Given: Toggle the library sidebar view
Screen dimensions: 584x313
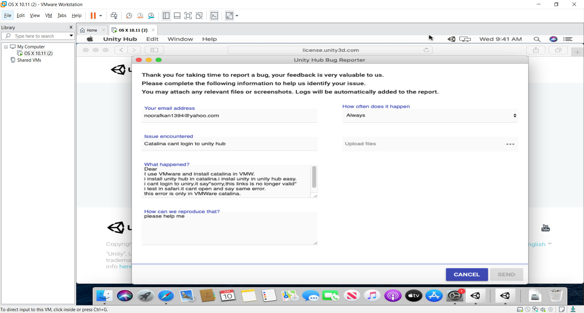Looking at the screenshot, I should pyautogui.click(x=166, y=16).
